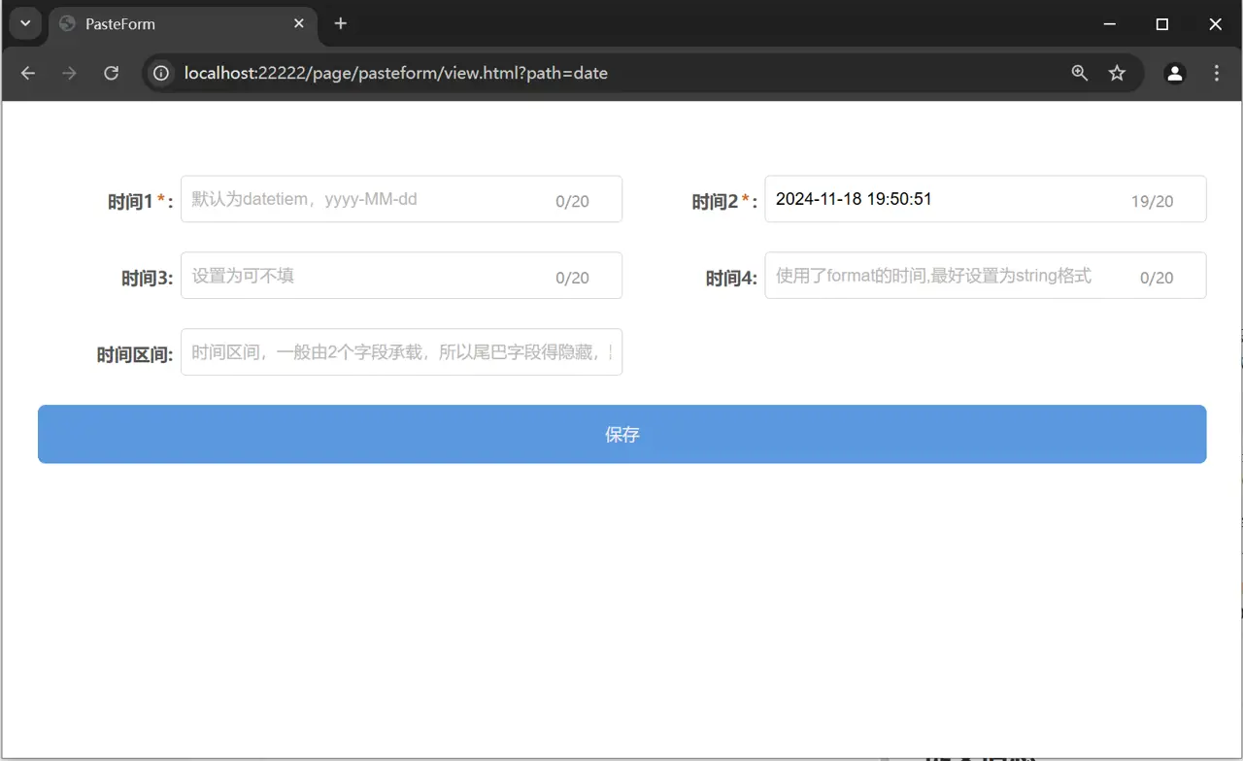The image size is (1243, 761).
Task: View site information icon in address bar
Action: (x=162, y=73)
